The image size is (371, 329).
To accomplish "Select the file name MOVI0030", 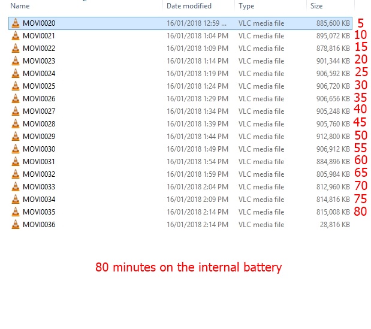I will pyautogui.click(x=39, y=149).
